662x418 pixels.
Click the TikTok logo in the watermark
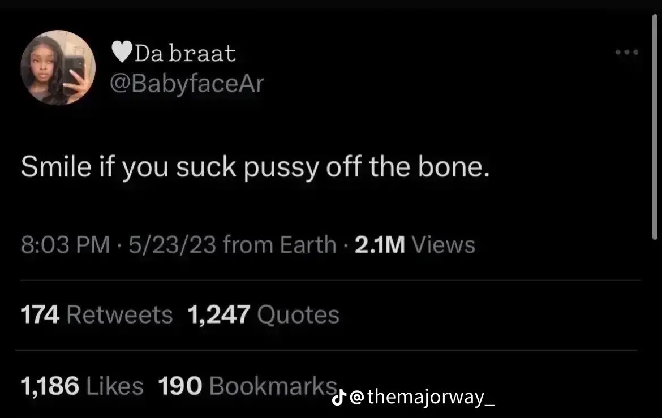point(338,398)
